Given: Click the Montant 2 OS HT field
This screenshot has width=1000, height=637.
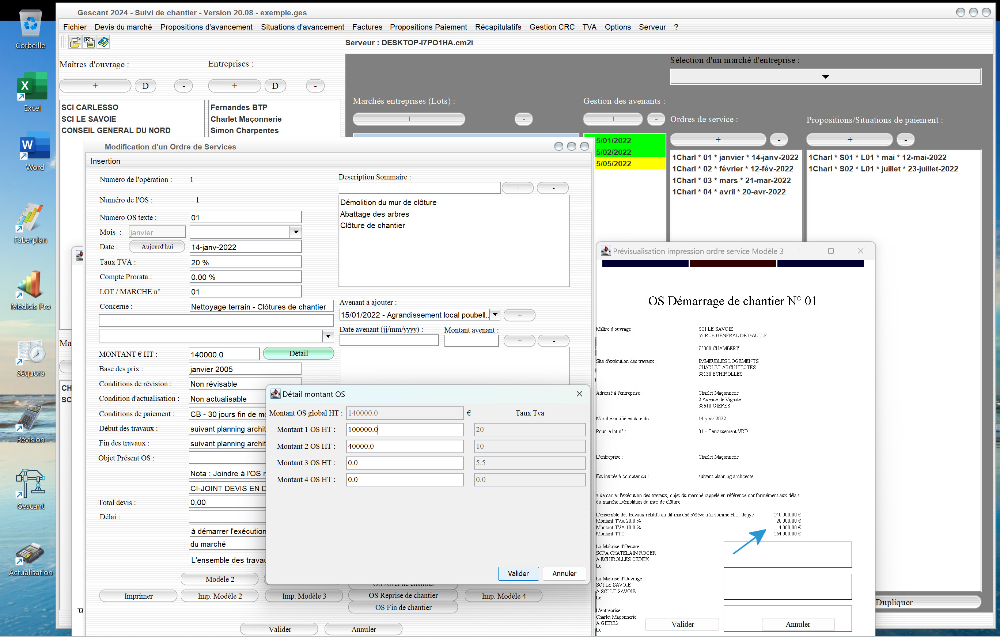Looking at the screenshot, I should point(405,446).
